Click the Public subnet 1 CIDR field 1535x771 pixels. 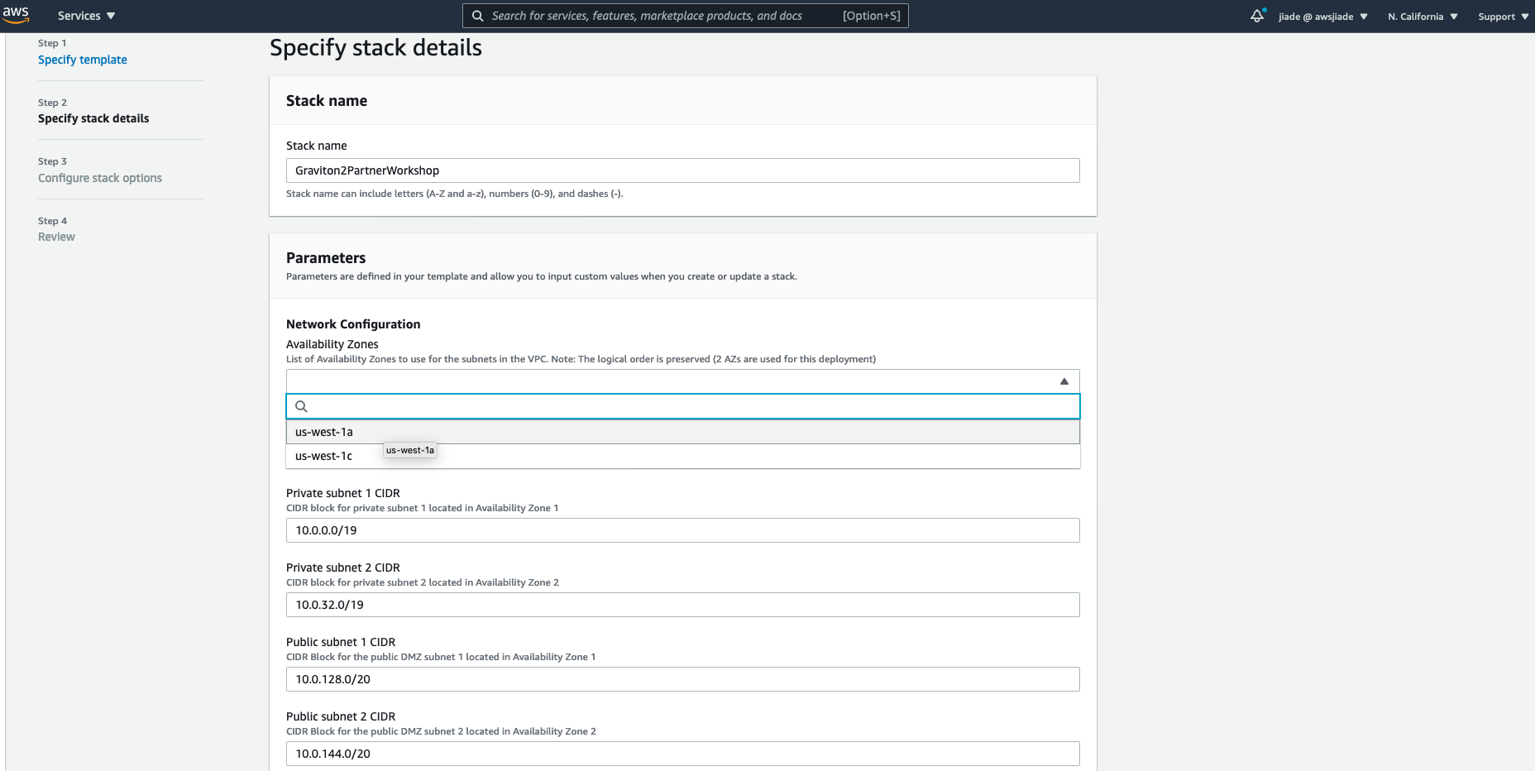click(x=683, y=679)
